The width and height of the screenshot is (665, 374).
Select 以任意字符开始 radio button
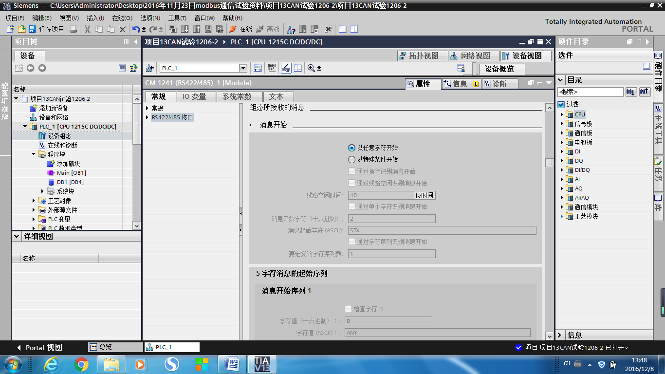pos(352,148)
